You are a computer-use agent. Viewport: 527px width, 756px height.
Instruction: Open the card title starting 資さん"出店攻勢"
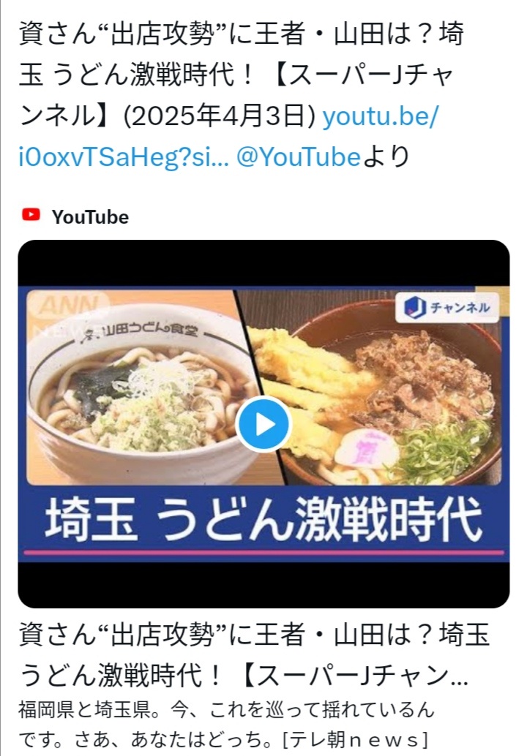point(254,654)
